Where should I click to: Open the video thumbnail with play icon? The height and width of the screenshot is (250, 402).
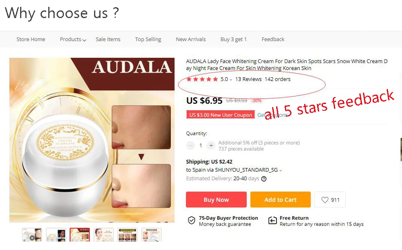coord(32,235)
